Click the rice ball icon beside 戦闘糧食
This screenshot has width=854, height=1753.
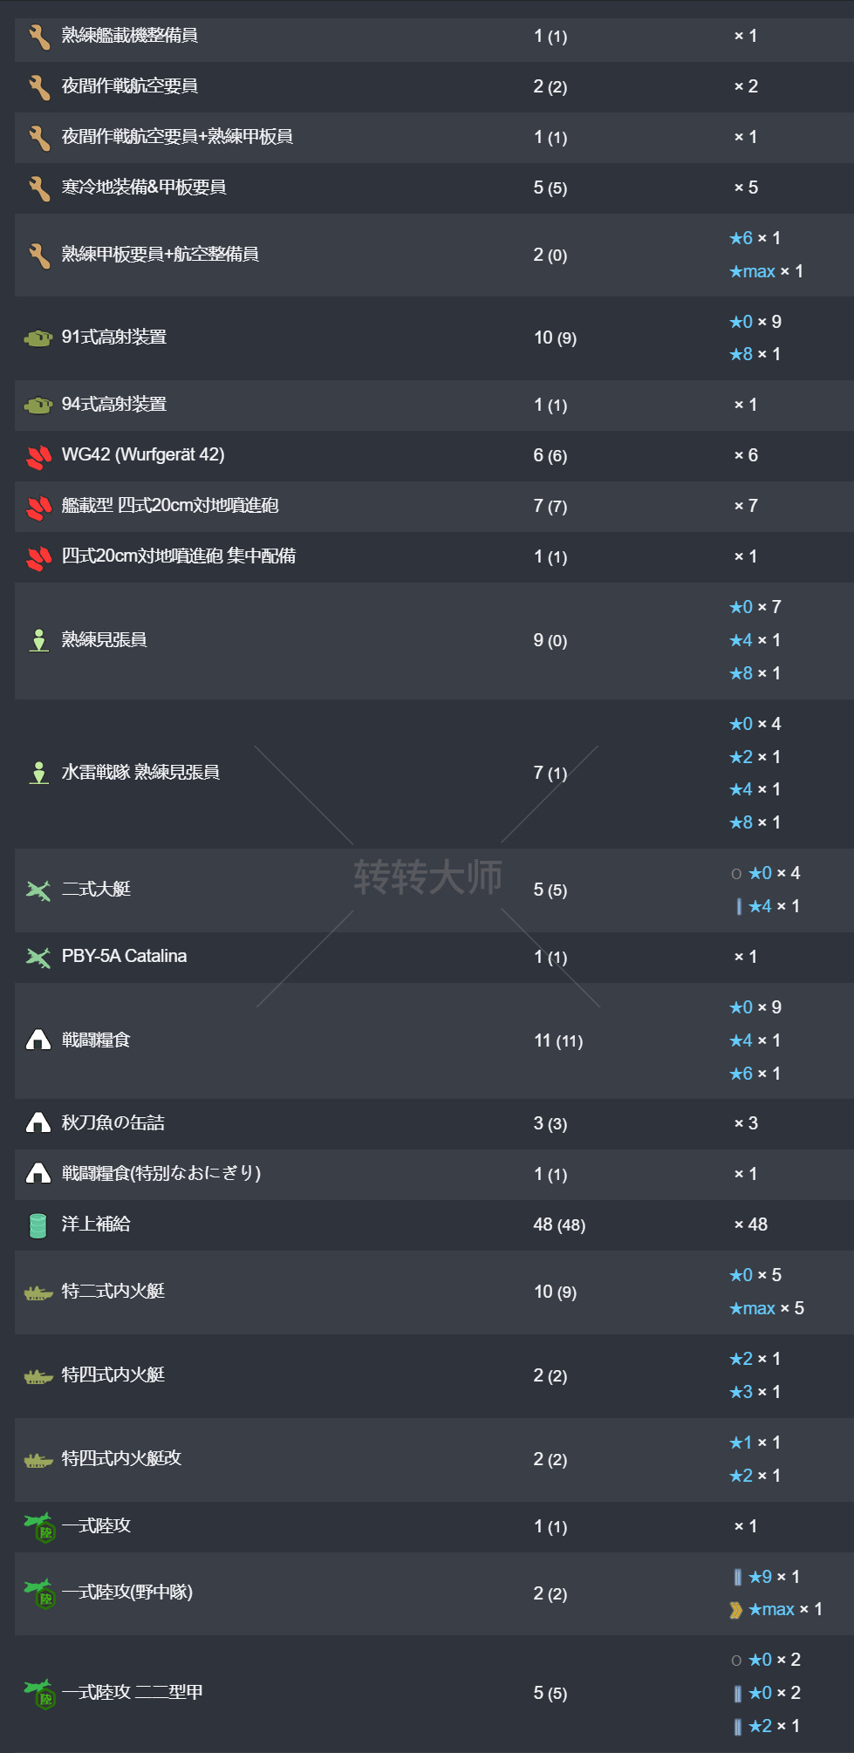(x=38, y=1040)
